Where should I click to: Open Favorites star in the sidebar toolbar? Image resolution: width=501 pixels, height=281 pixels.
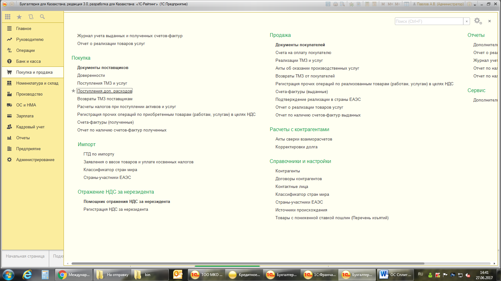pyautogui.click(x=19, y=17)
